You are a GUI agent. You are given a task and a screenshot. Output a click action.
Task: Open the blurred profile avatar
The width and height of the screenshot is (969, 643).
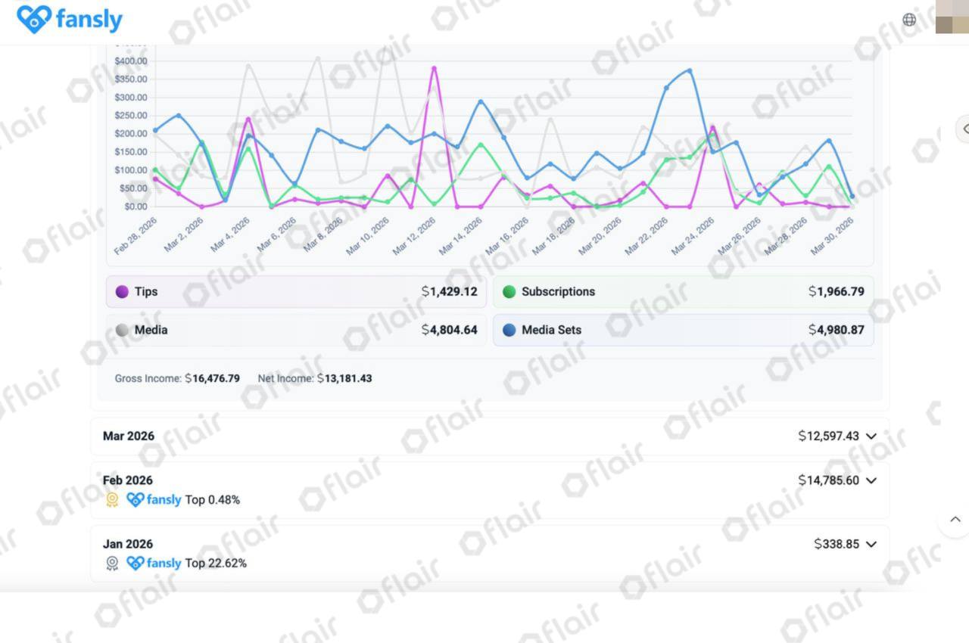click(952, 18)
